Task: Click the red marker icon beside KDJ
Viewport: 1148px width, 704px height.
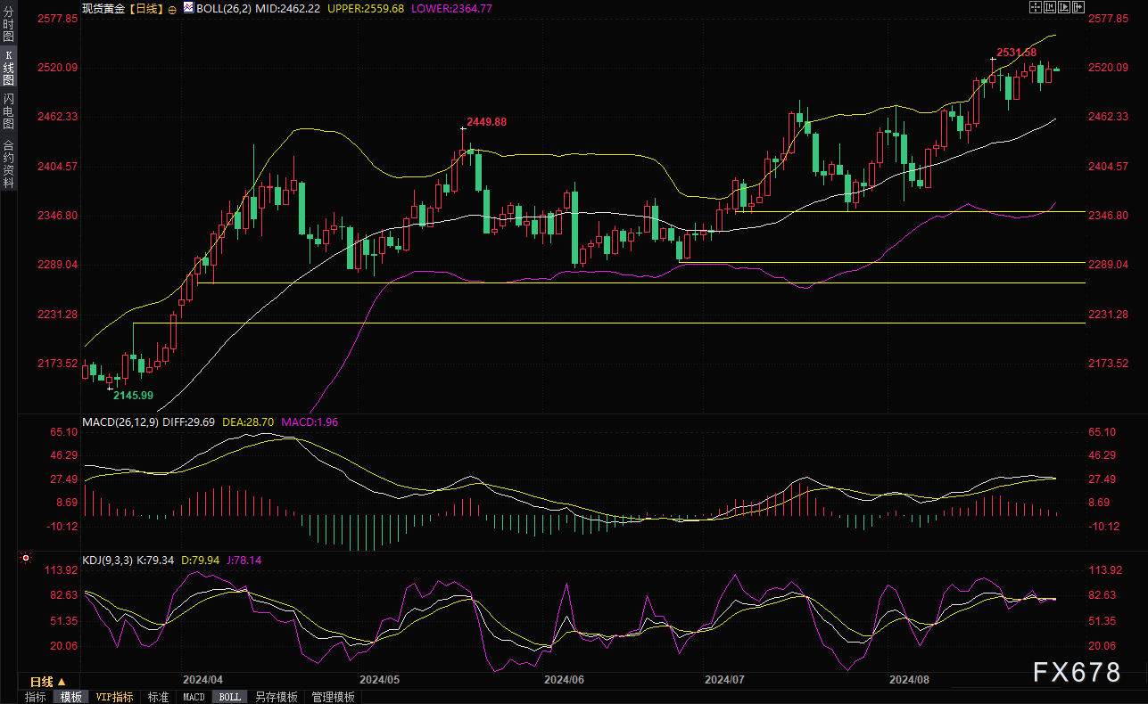Action: click(x=26, y=559)
